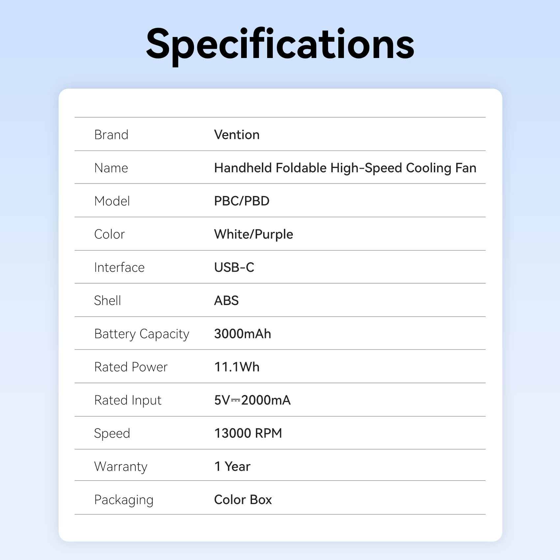Click the Color Box packaging value
Screen dimensions: 560x560
click(243, 500)
